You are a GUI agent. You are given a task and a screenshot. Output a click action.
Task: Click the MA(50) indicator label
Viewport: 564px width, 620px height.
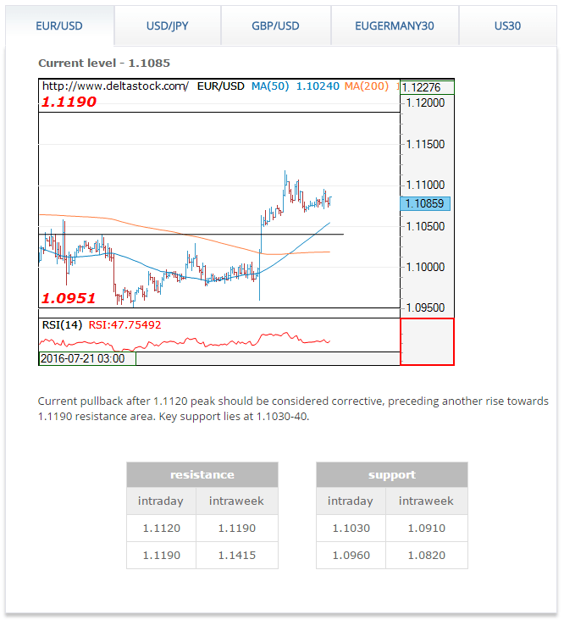coord(270,86)
